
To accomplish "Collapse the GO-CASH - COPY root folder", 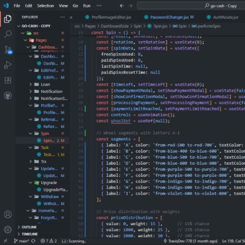I will 19,26.
